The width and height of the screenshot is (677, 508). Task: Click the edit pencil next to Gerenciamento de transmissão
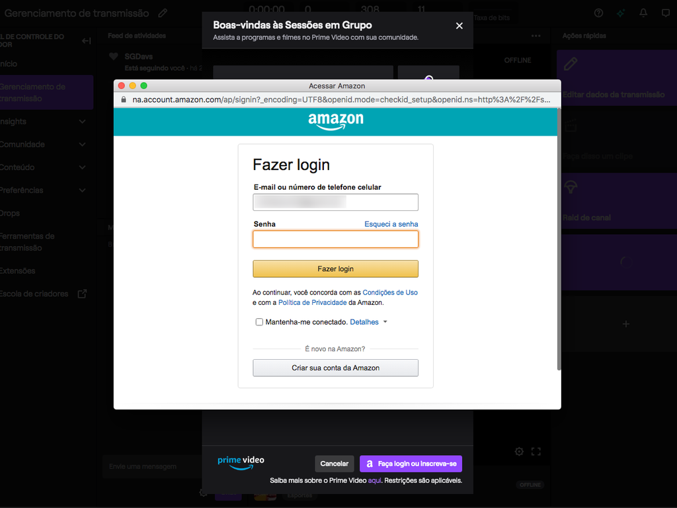click(x=163, y=13)
